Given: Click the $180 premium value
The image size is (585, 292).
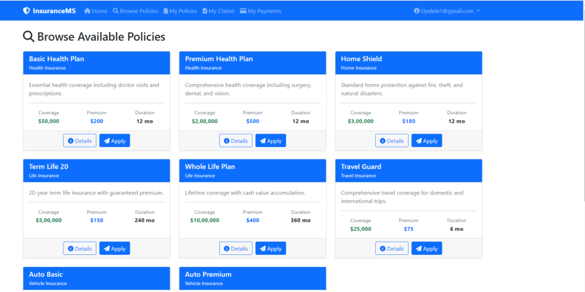Looking at the screenshot, I should click(x=408, y=121).
